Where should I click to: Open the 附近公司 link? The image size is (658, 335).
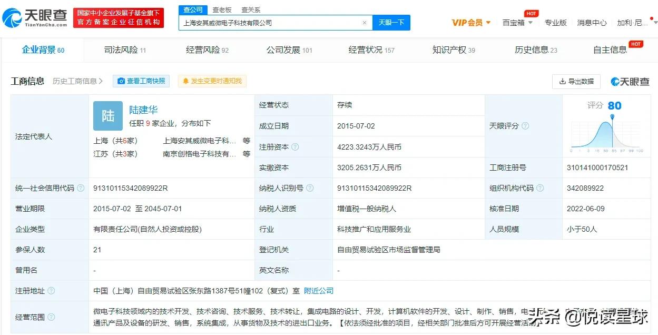(318, 290)
